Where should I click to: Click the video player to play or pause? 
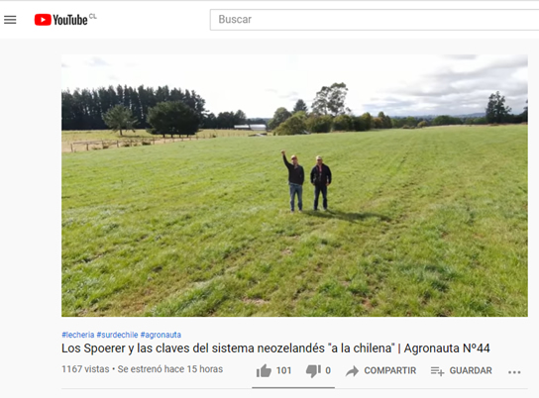pos(294,185)
